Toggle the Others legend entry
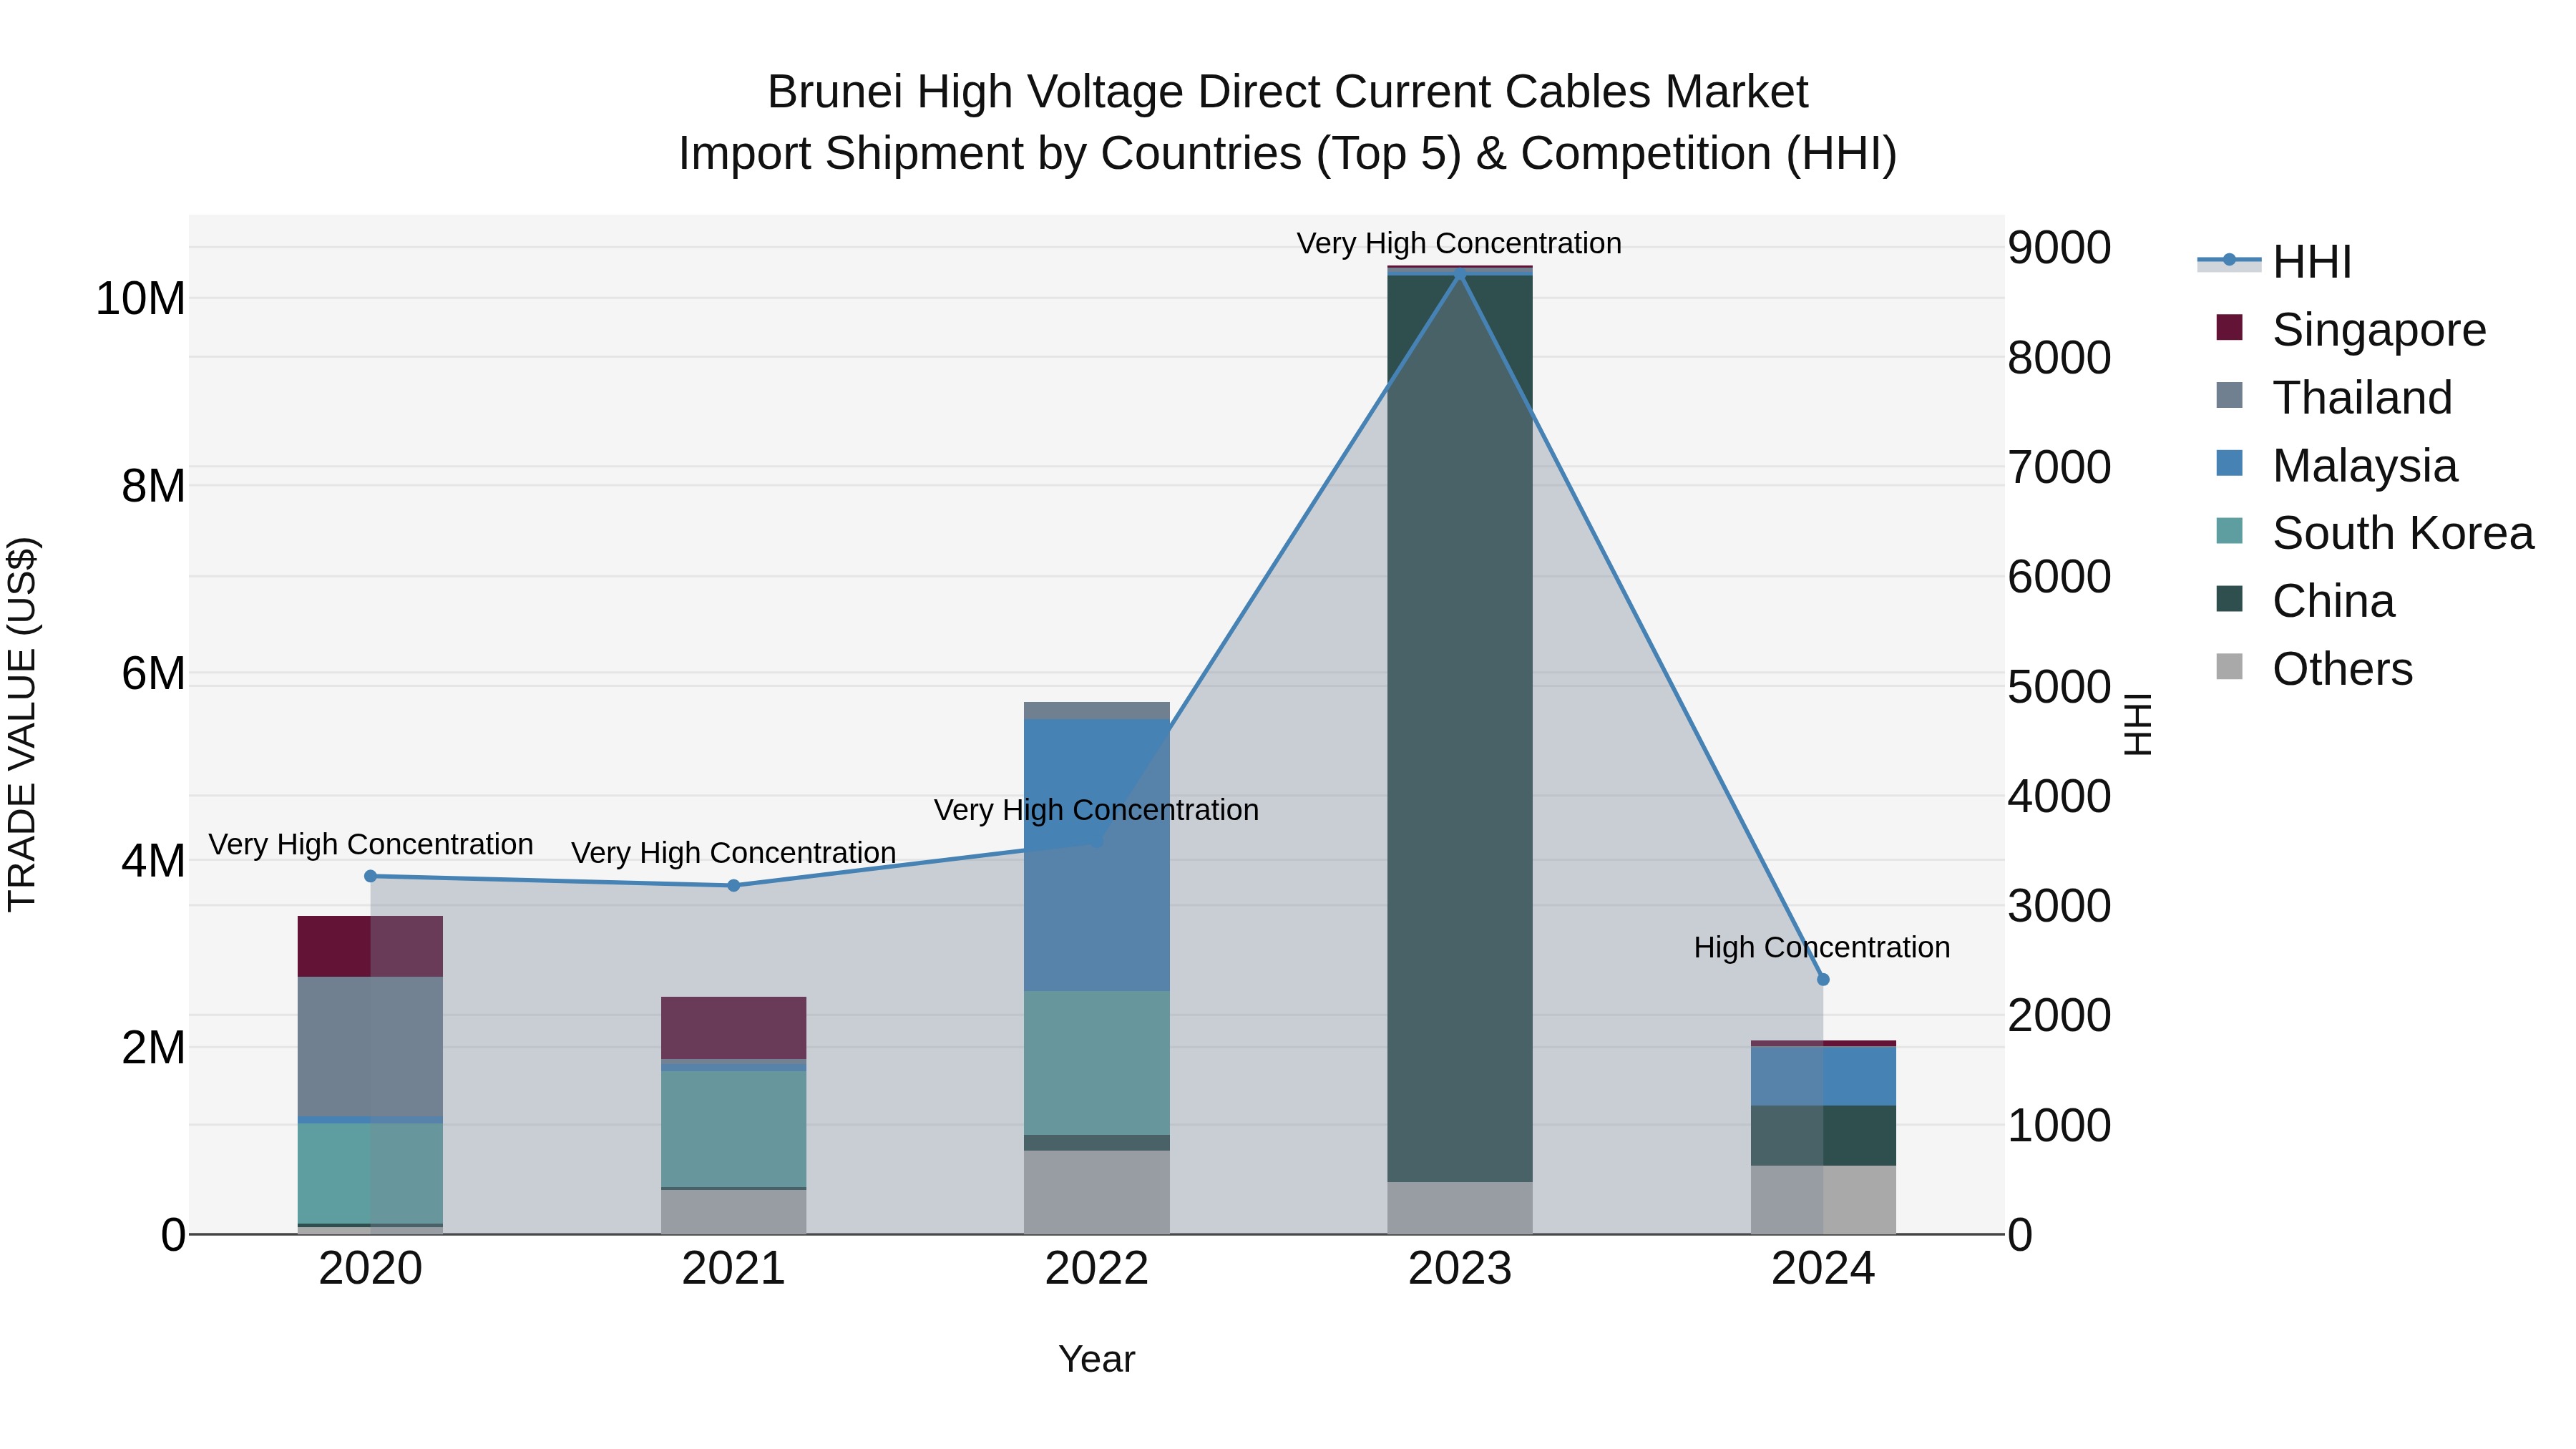2576x1449 pixels. click(2314, 669)
